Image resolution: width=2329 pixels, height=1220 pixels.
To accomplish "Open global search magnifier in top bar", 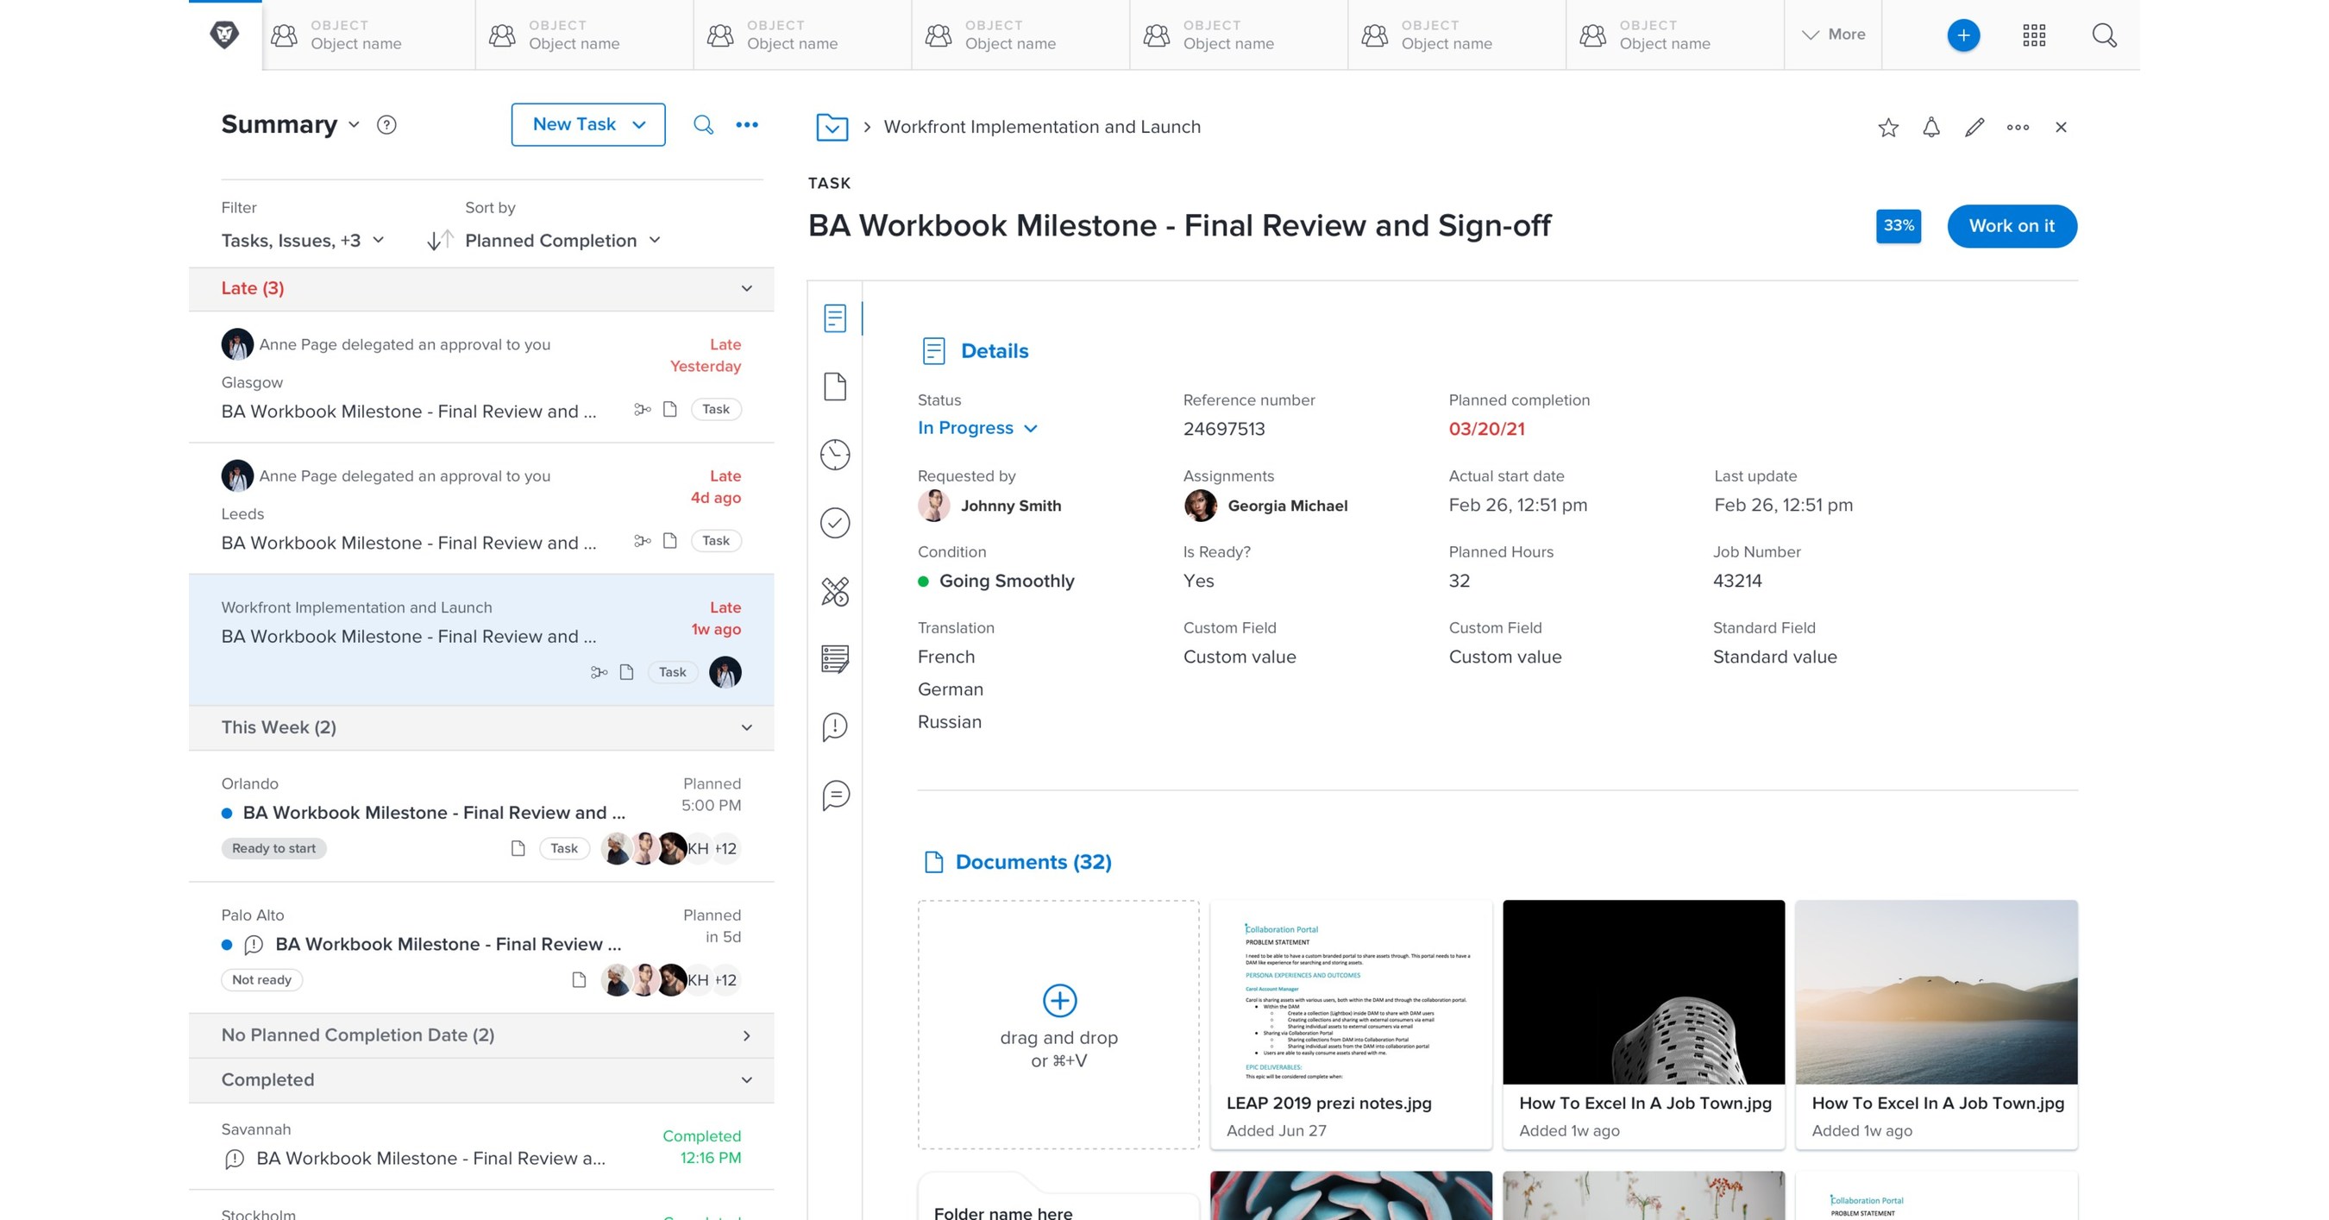I will [2104, 35].
